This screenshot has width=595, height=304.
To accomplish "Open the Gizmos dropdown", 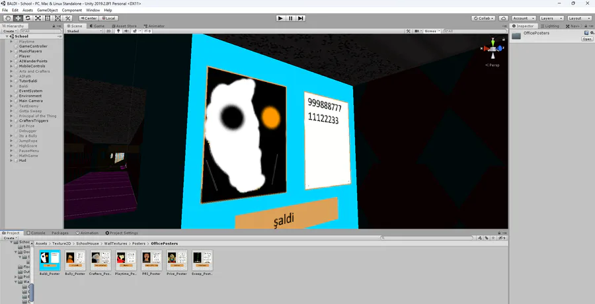I will (x=432, y=31).
